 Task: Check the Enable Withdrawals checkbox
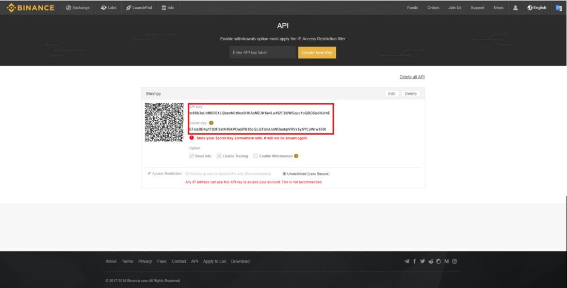256,156
